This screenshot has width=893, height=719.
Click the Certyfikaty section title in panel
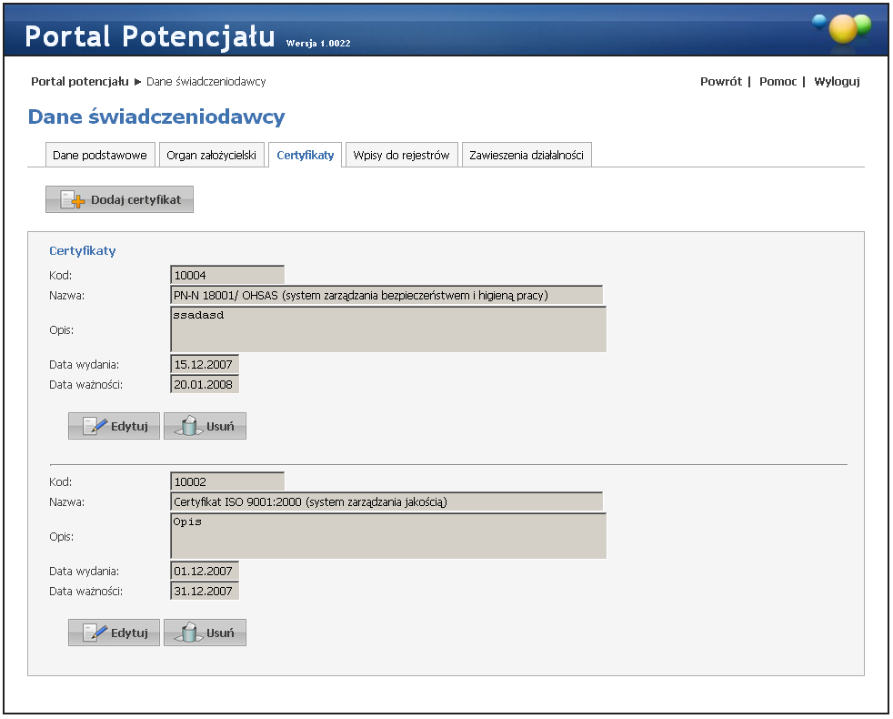[83, 251]
